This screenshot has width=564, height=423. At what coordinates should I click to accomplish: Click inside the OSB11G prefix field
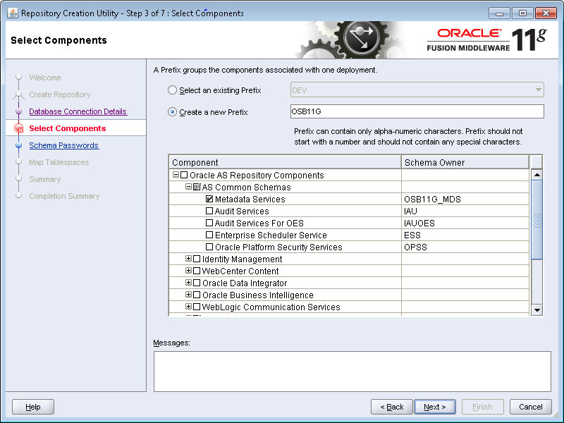tap(352, 111)
